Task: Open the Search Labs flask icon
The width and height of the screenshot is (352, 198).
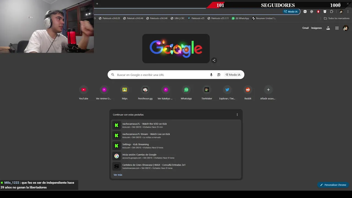Action: coord(328,28)
